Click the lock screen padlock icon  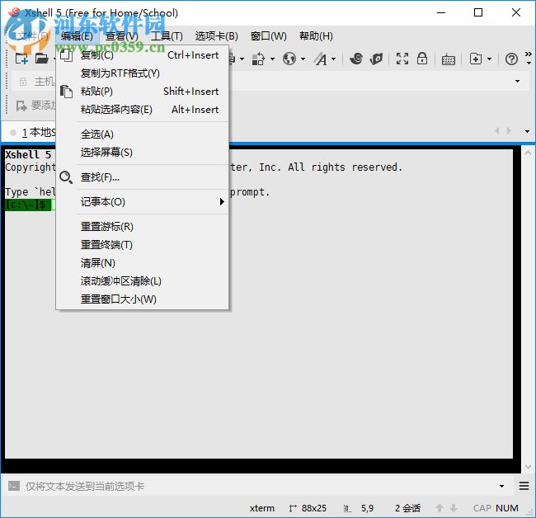coord(422,59)
